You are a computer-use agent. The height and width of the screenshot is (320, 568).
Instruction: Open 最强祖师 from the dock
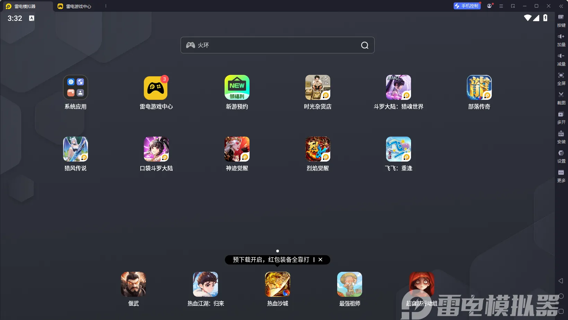tap(350, 284)
